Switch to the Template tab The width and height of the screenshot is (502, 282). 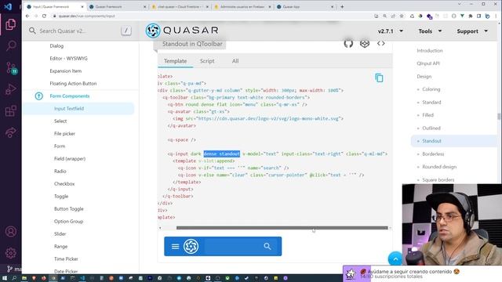click(175, 61)
